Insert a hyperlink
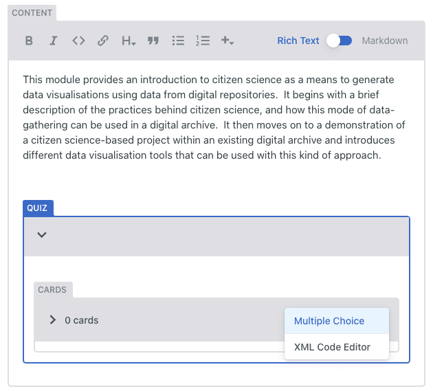Screen dimensions: 433x391 pyautogui.click(x=103, y=41)
